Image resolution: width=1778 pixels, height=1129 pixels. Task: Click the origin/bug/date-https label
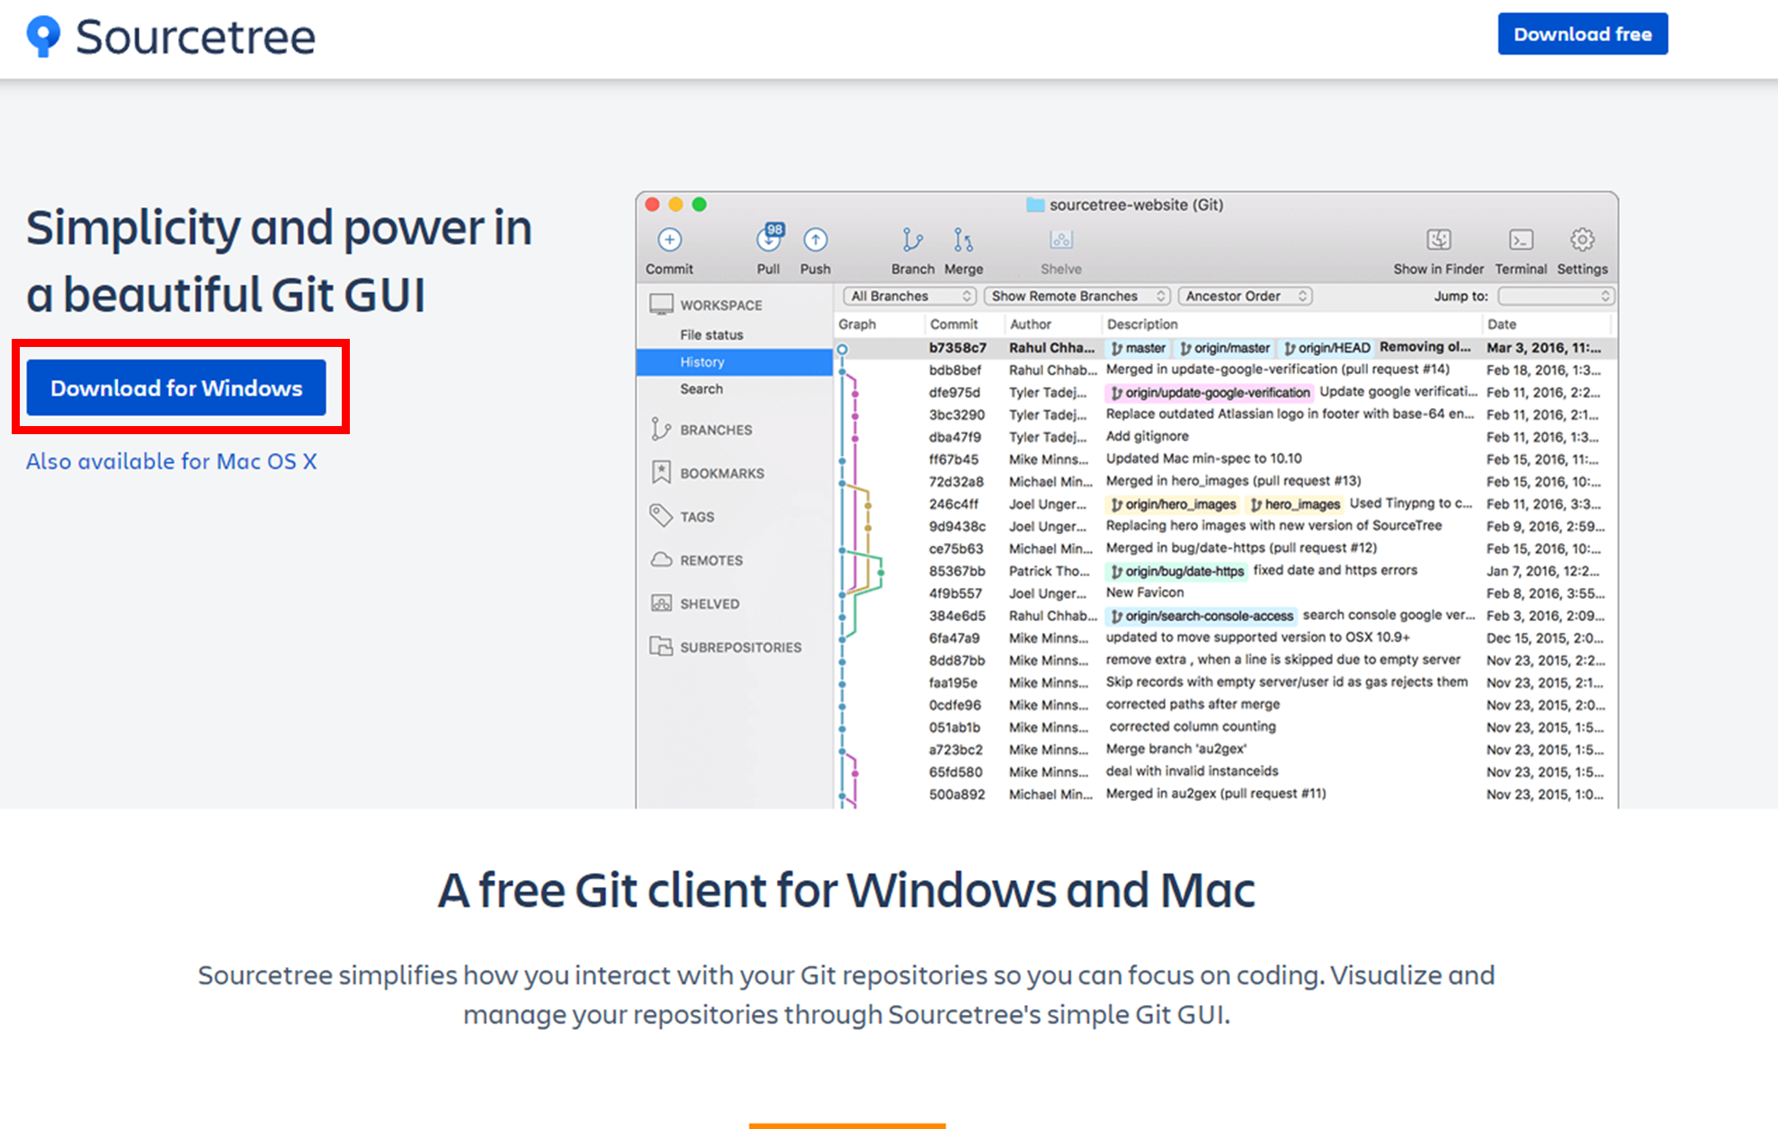(1176, 572)
